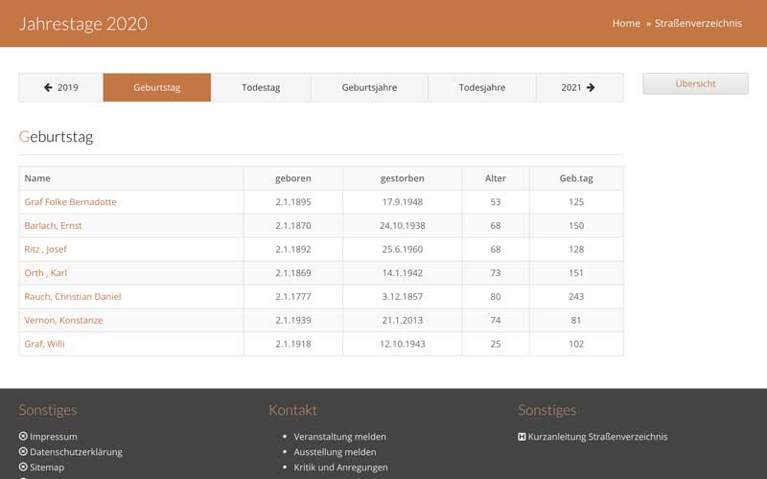Open the Kritik und Anregungen link
The height and width of the screenshot is (479, 767).
[x=340, y=468]
